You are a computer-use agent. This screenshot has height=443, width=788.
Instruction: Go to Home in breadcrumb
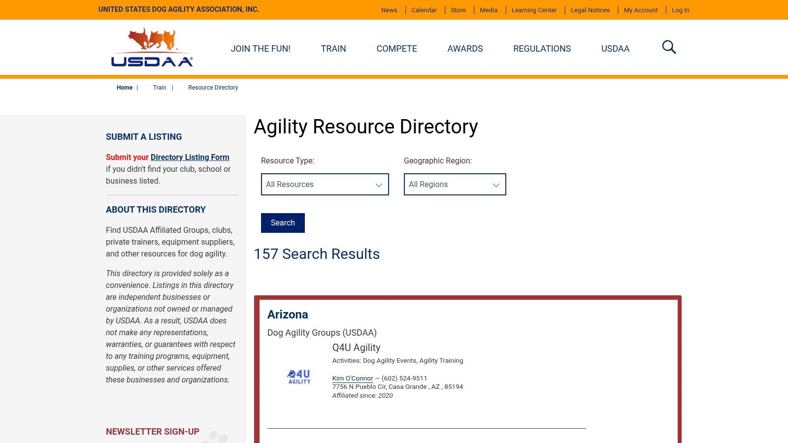pos(125,88)
